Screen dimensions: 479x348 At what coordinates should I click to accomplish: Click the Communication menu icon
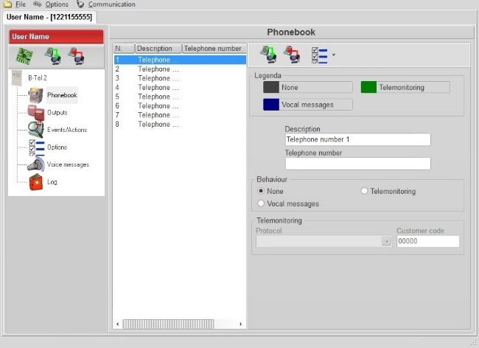pos(80,4)
